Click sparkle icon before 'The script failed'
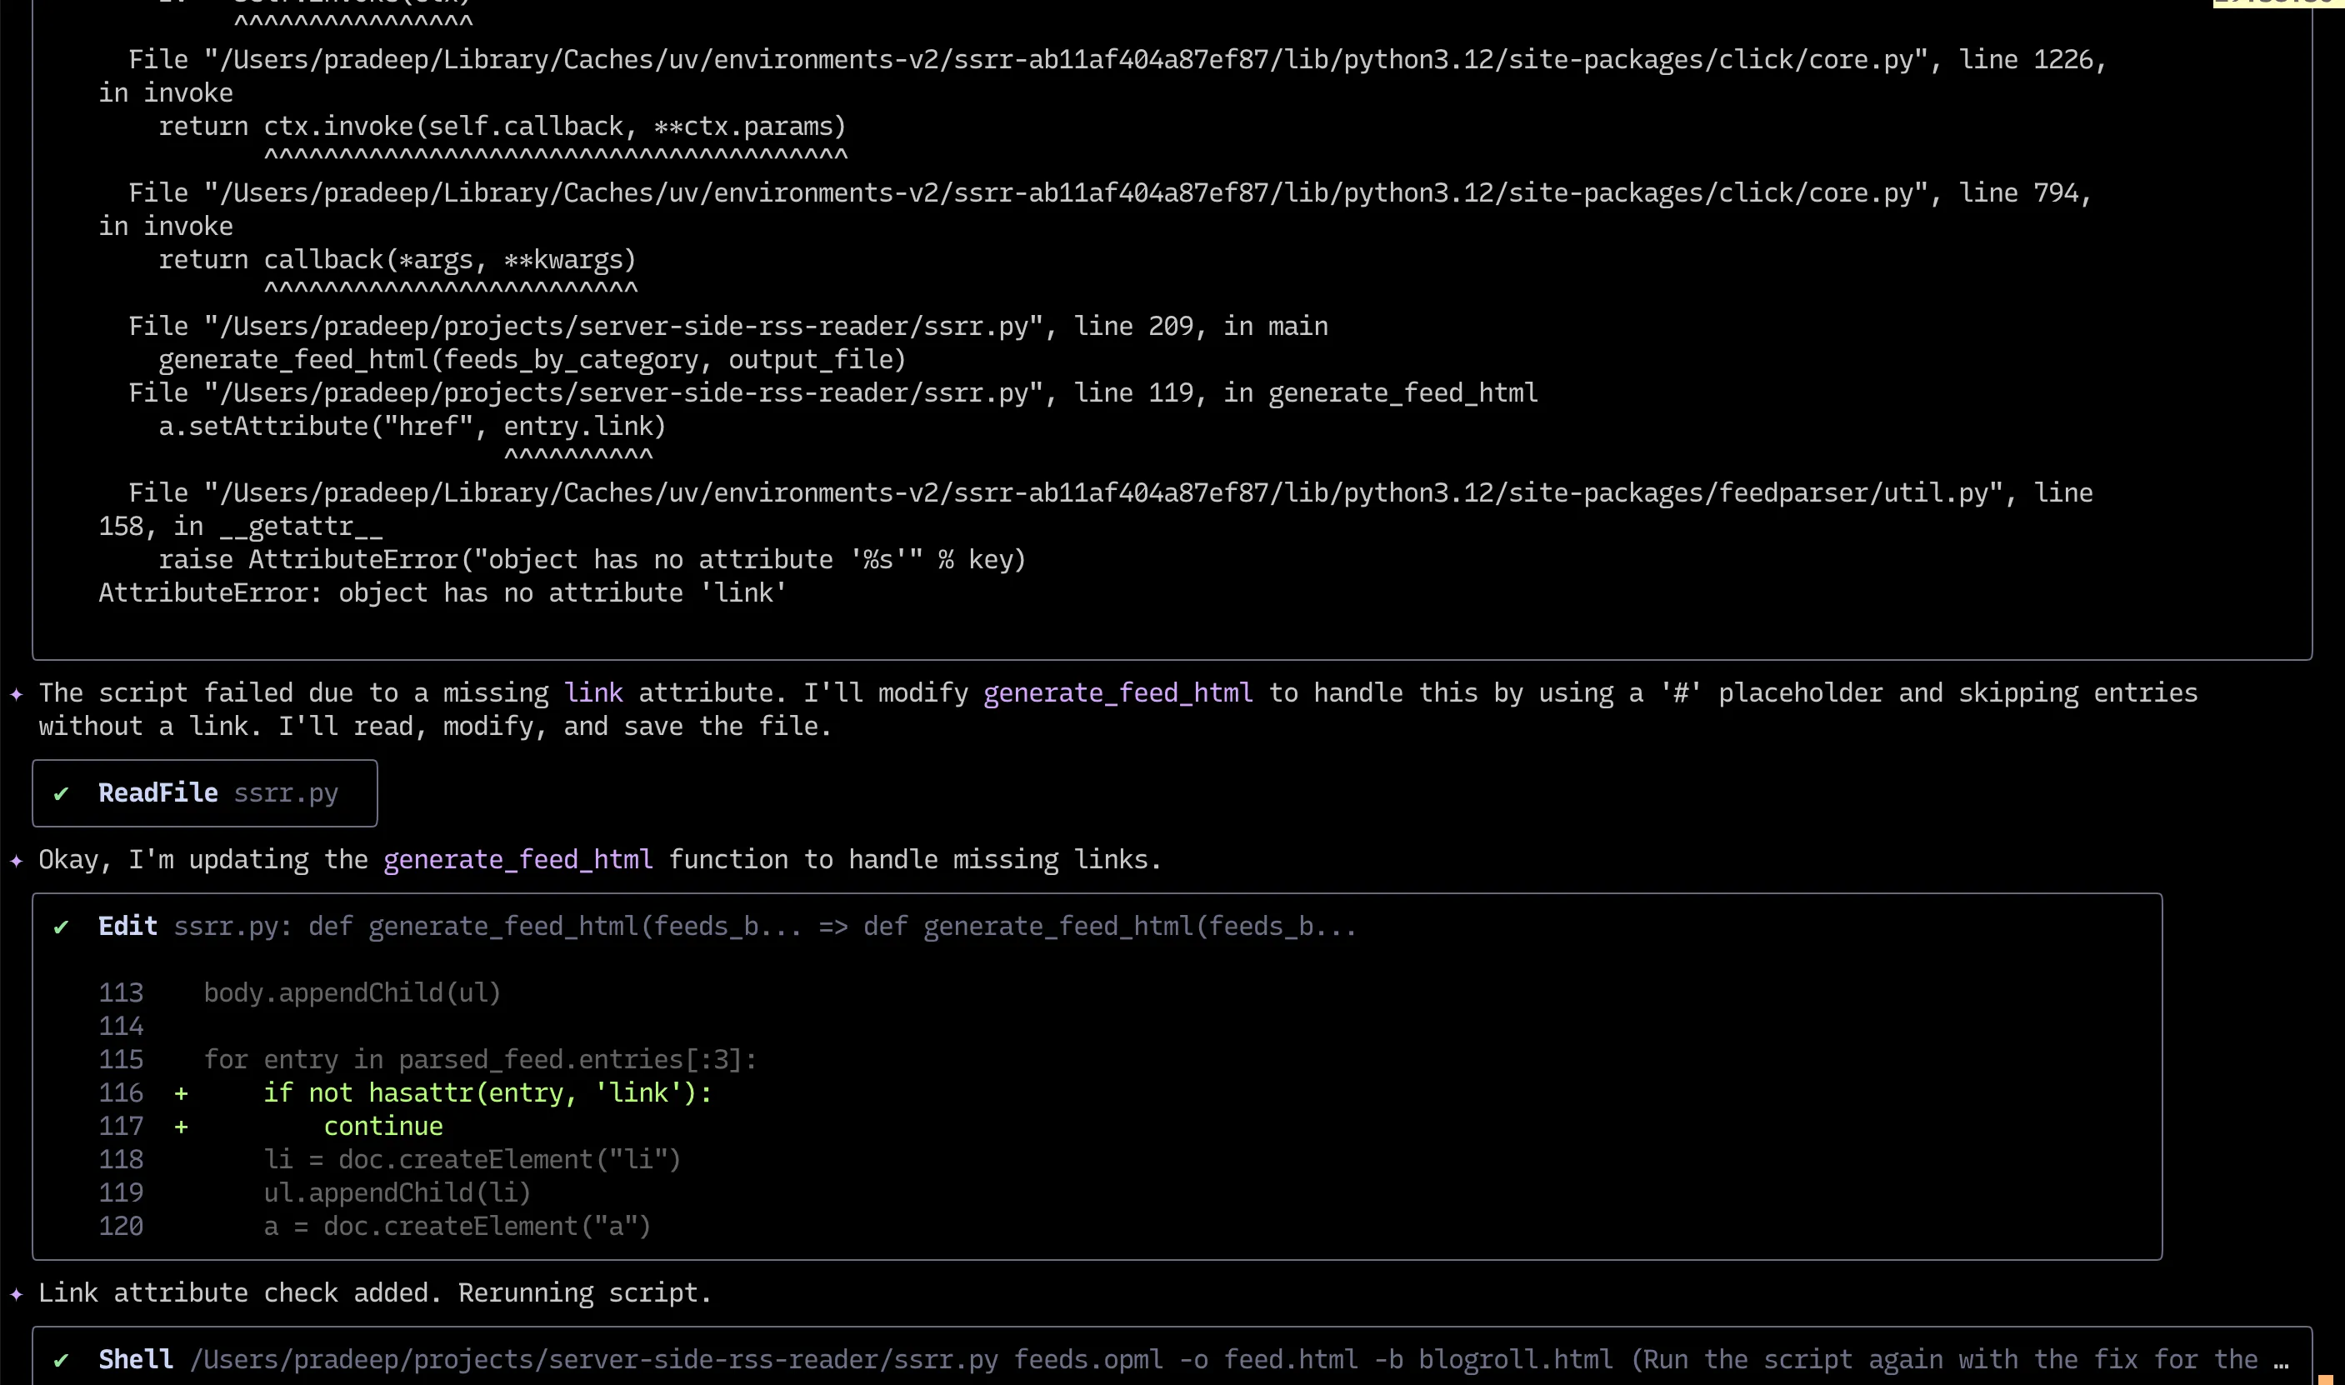The width and height of the screenshot is (2345, 1385). pyautogui.click(x=16, y=693)
